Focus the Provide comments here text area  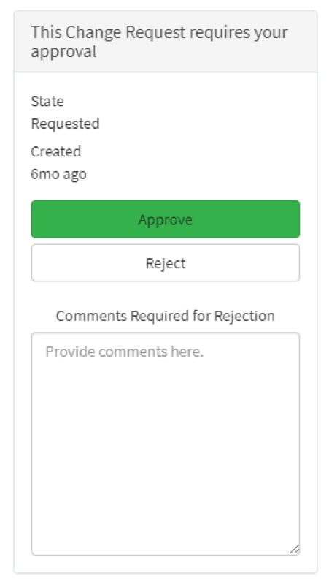pyautogui.click(x=166, y=444)
